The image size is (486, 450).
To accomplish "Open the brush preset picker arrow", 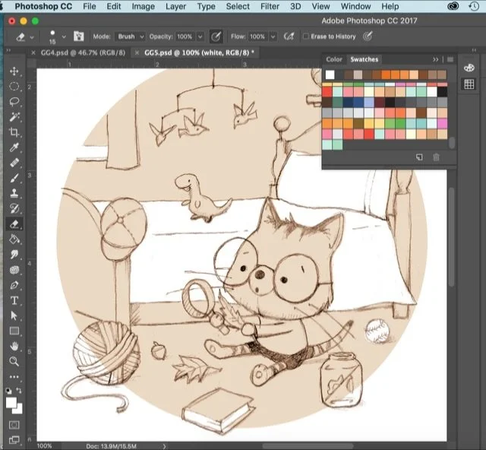I will 64,36.
